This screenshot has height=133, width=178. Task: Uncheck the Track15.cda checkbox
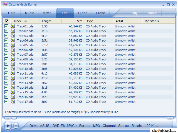point(6,92)
